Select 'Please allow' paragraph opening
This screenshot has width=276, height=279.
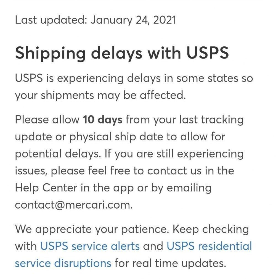pos(47,120)
